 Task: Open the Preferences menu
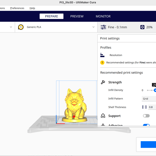click(x=17, y=8)
